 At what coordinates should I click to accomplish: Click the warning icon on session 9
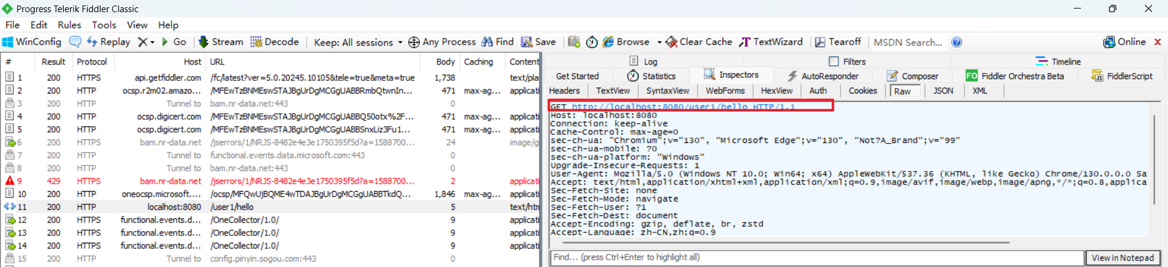(10, 181)
